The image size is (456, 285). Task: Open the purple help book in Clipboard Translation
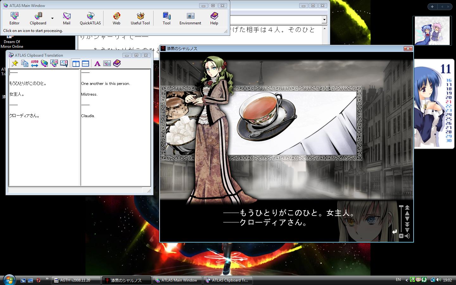117,64
